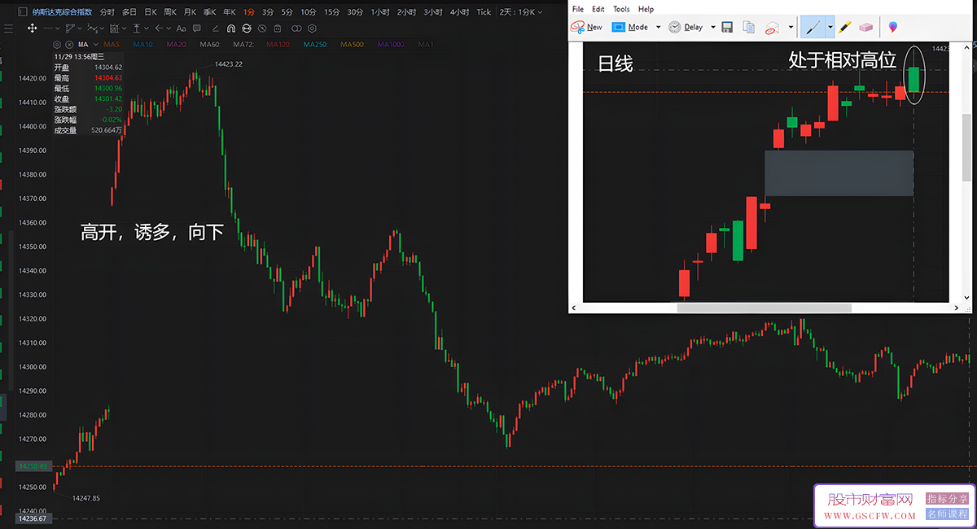Switch to the 30分 timeframe
The height and width of the screenshot is (529, 977).
tap(355, 12)
